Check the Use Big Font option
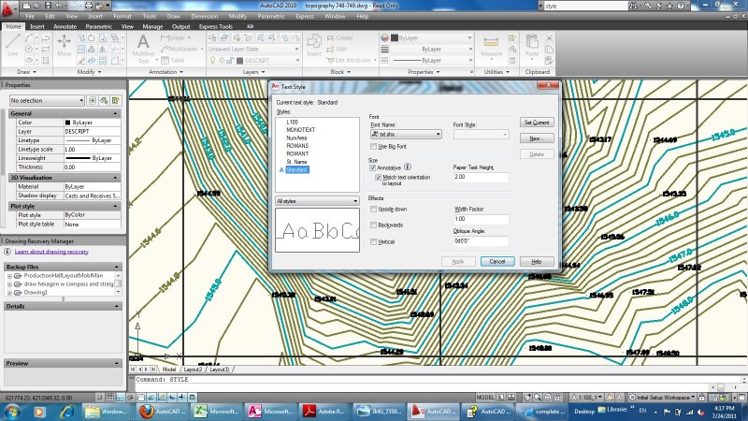Viewport: 748px width, 421px height. point(374,147)
